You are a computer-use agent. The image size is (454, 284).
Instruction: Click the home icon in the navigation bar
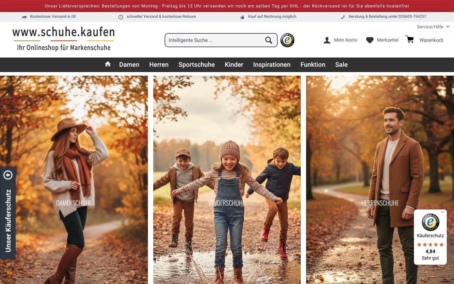click(108, 64)
